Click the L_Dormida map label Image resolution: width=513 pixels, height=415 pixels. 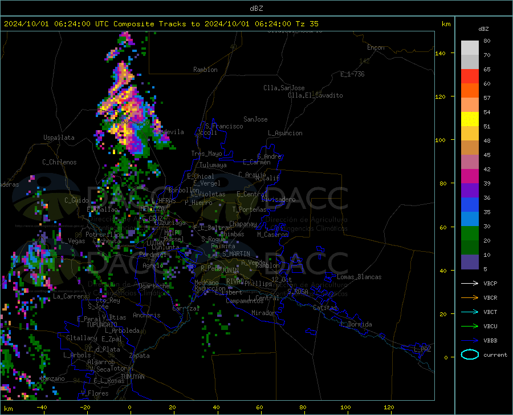[356, 324]
